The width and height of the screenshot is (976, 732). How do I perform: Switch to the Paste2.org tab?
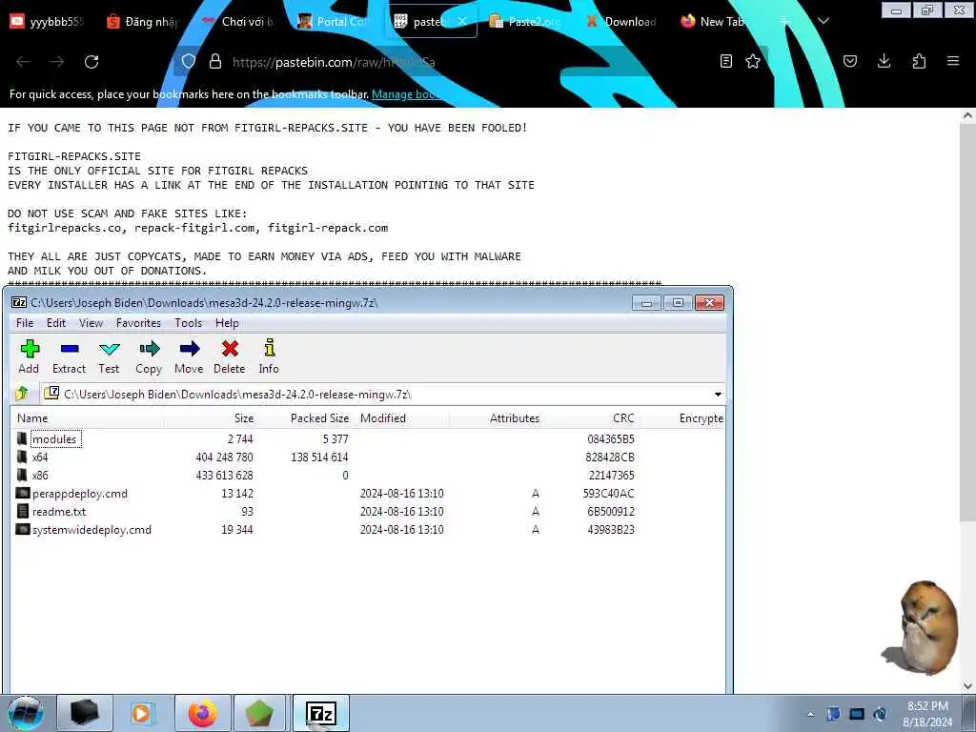pos(525,22)
